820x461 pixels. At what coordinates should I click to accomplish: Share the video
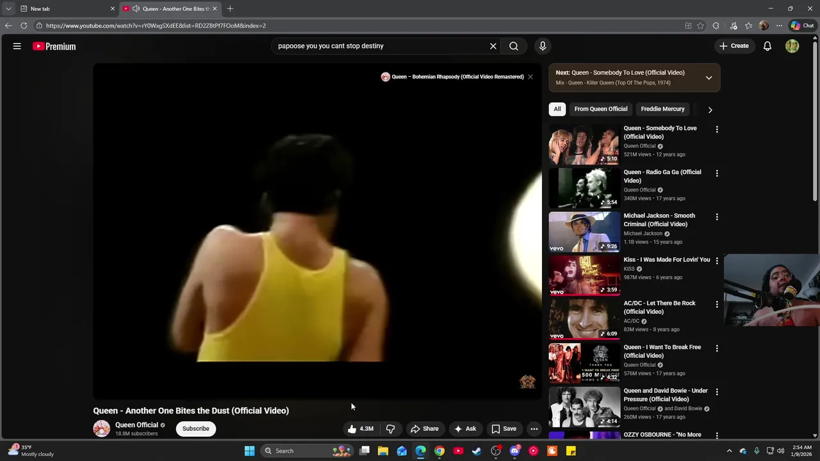point(425,429)
